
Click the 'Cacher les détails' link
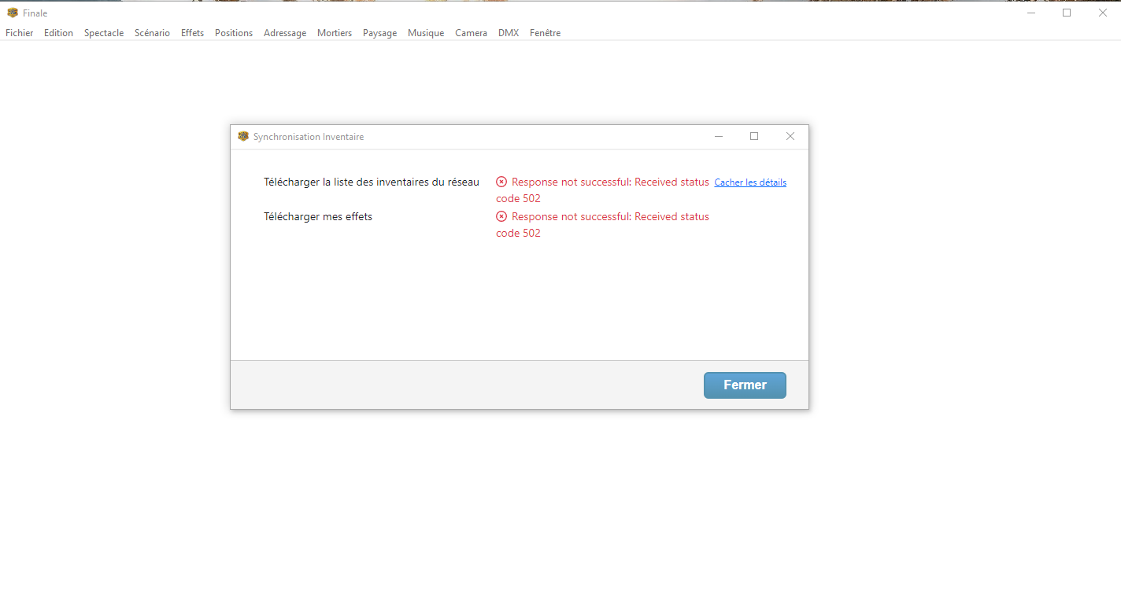[750, 182]
